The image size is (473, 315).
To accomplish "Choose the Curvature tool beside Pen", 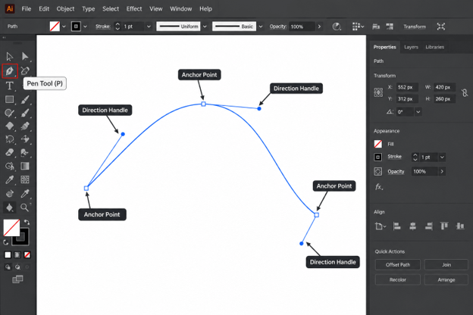I will 25,71.
